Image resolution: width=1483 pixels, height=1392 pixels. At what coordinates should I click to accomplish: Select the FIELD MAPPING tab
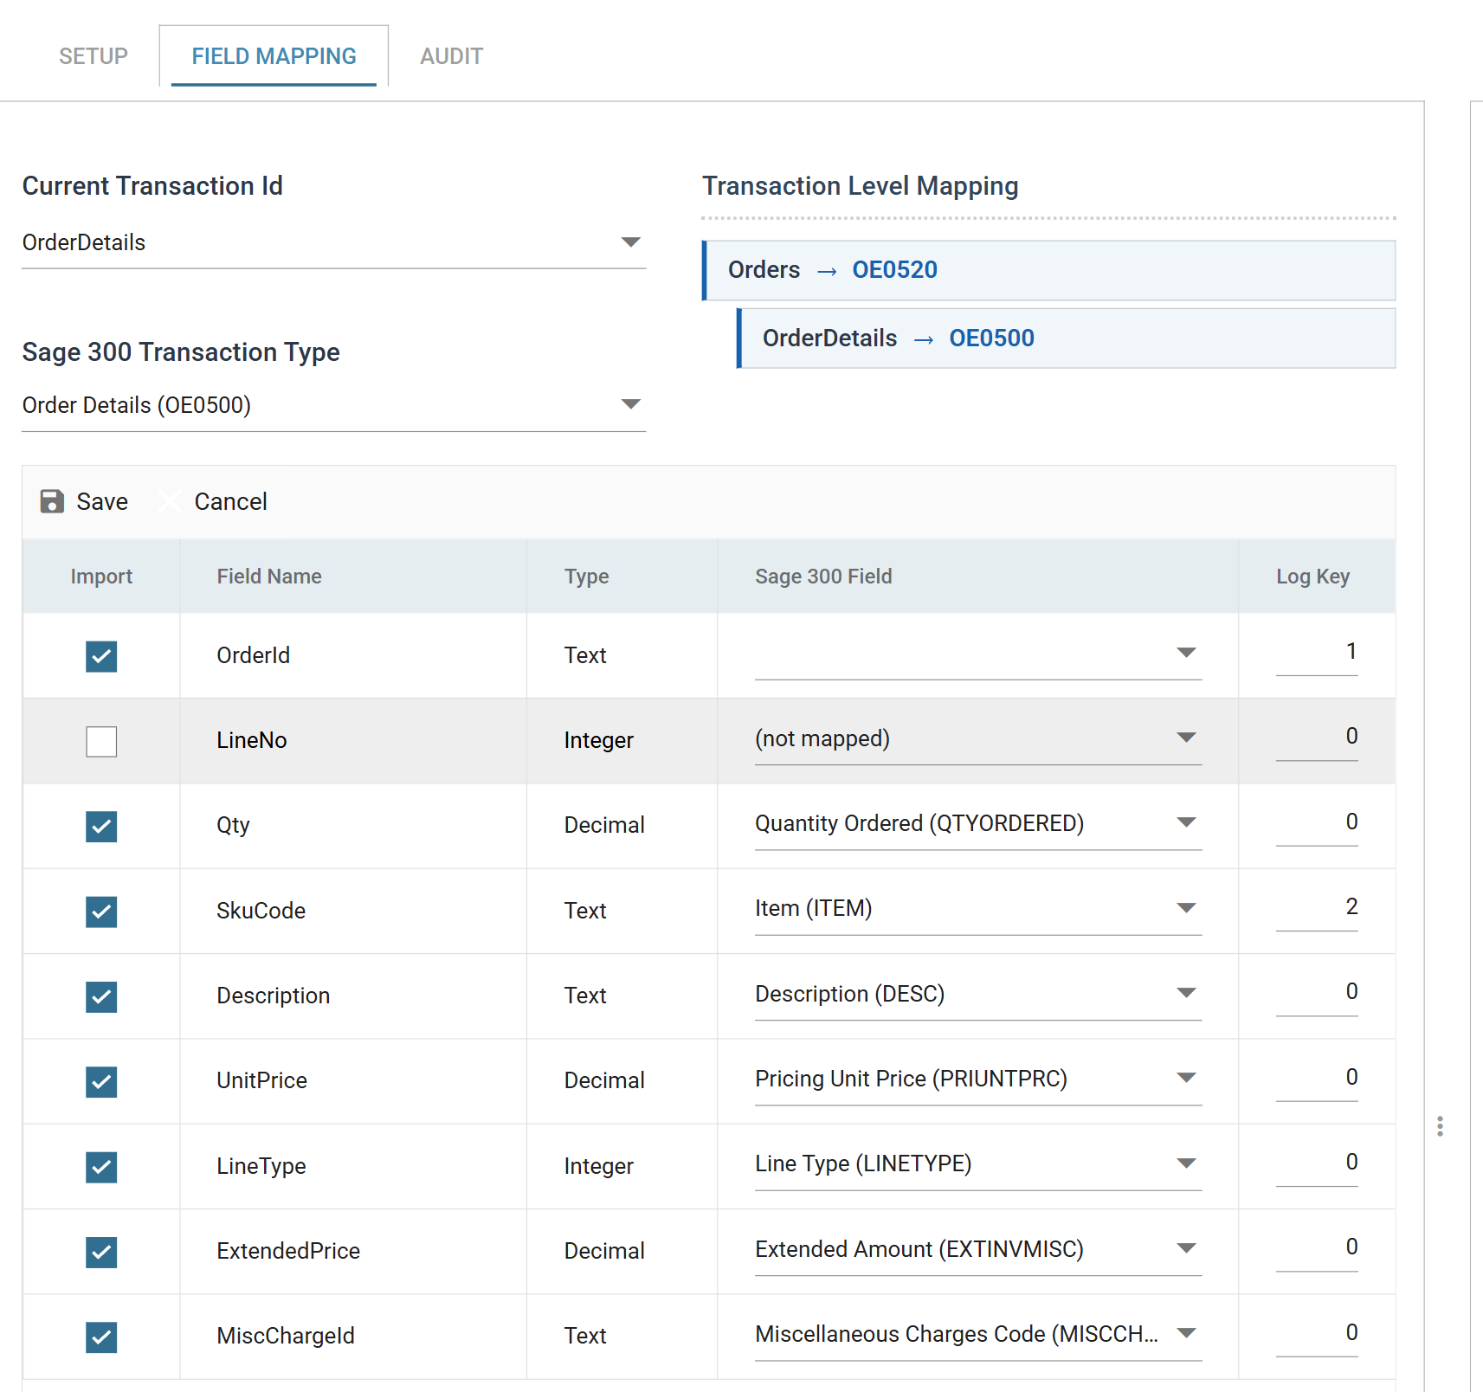(274, 56)
